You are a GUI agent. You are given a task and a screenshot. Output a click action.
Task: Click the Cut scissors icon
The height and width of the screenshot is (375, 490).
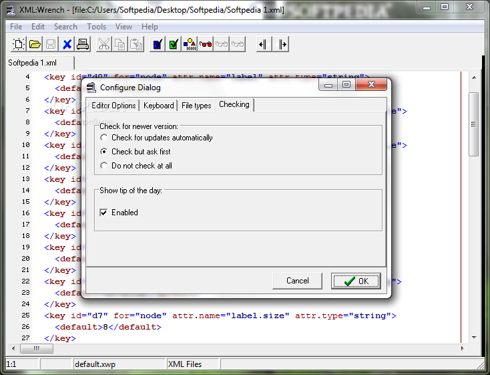pyautogui.click(x=103, y=44)
